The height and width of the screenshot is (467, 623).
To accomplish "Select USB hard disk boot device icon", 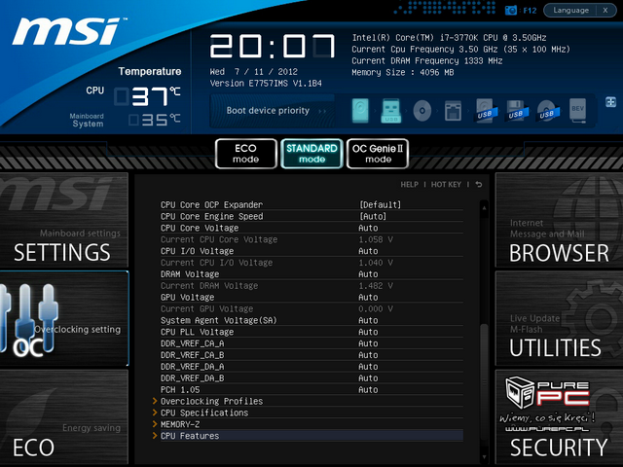I will pos(485,111).
